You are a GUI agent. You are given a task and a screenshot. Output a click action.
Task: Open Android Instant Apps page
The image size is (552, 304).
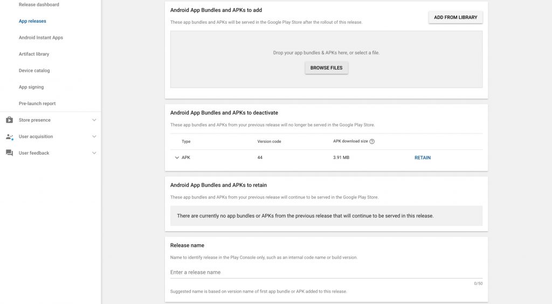point(41,38)
